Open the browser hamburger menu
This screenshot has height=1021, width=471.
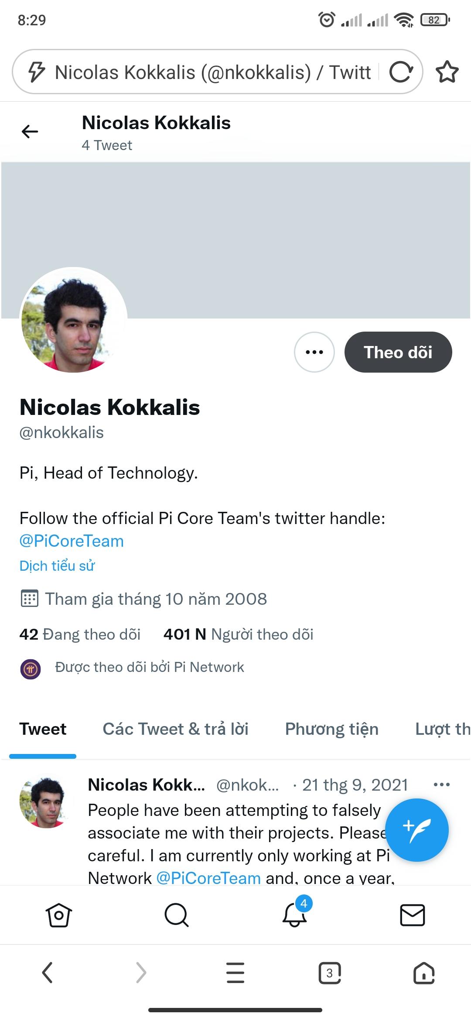tap(235, 973)
